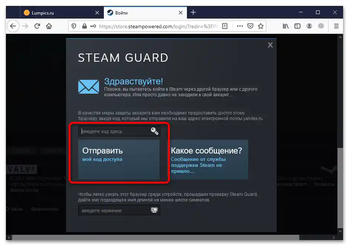Click the key icon in code field
This screenshot has height=246, width=349.
point(154,131)
